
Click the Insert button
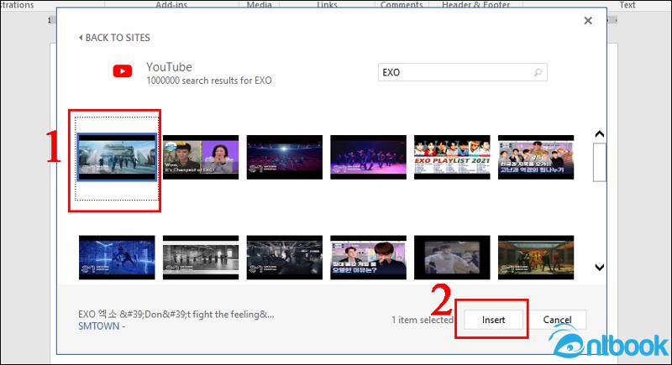pos(493,320)
